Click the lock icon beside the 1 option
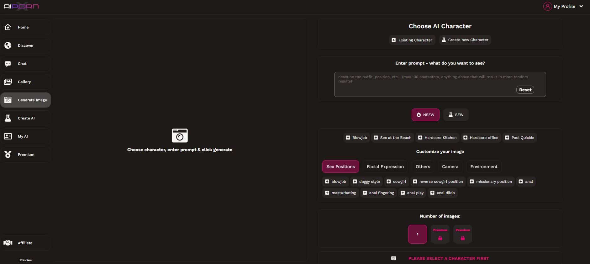 [x=440, y=238]
